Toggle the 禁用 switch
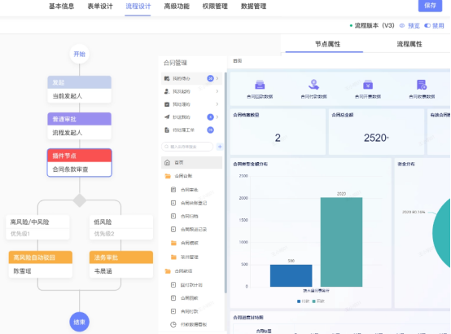Viewport: 451px width, 334px height. (x=427, y=25)
